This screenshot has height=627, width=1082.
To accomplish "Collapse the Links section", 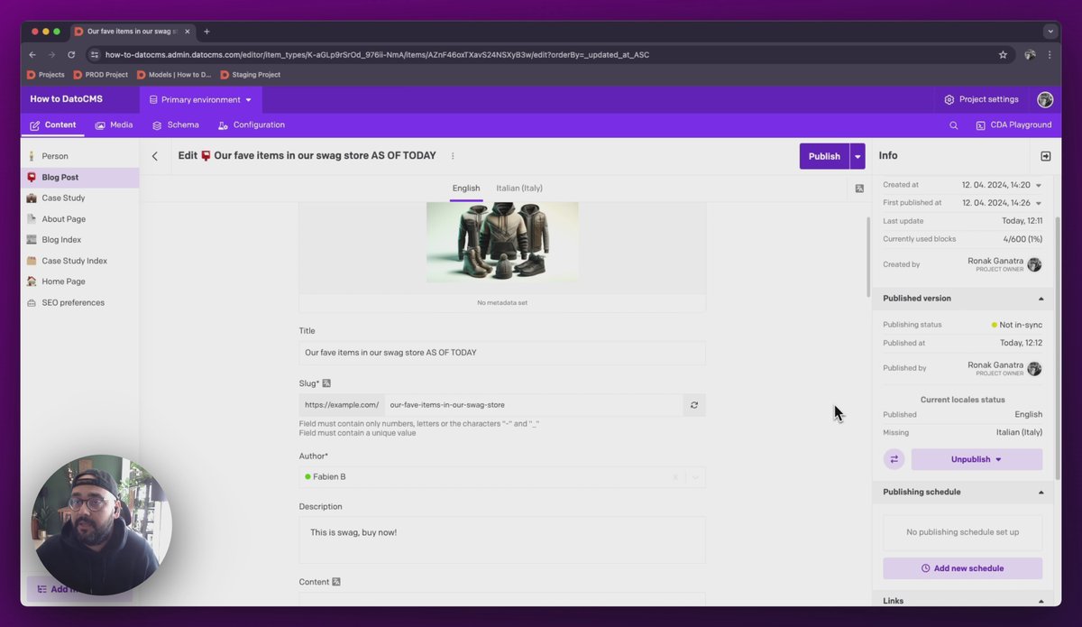I will (1041, 601).
